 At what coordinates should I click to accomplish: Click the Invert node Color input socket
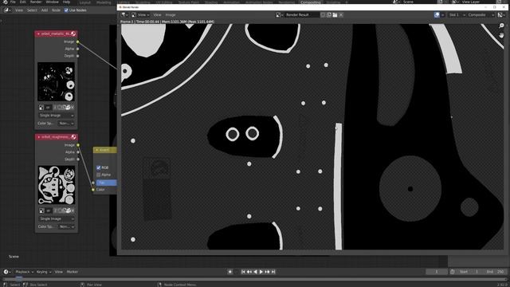pyautogui.click(x=93, y=190)
